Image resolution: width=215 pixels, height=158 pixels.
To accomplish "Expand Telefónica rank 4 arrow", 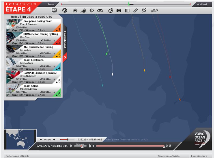I will (57, 69).
